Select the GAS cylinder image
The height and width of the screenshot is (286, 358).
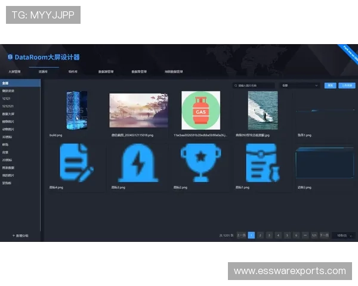(201, 110)
